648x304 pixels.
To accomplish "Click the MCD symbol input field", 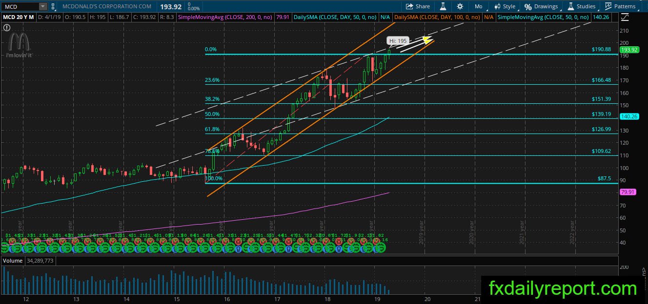I will click(x=20, y=6).
